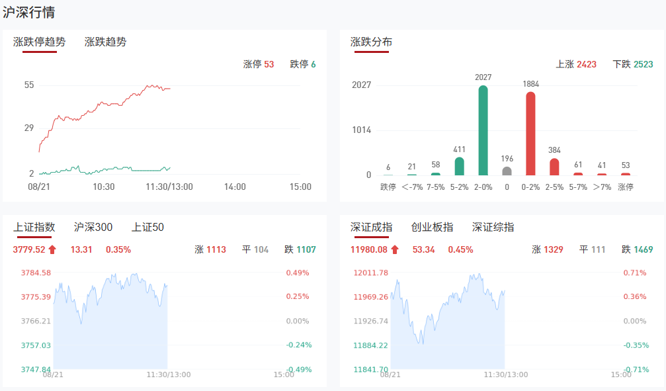Click the red 1884 bar for 0-2%
The height and width of the screenshot is (391, 666).
point(530,134)
